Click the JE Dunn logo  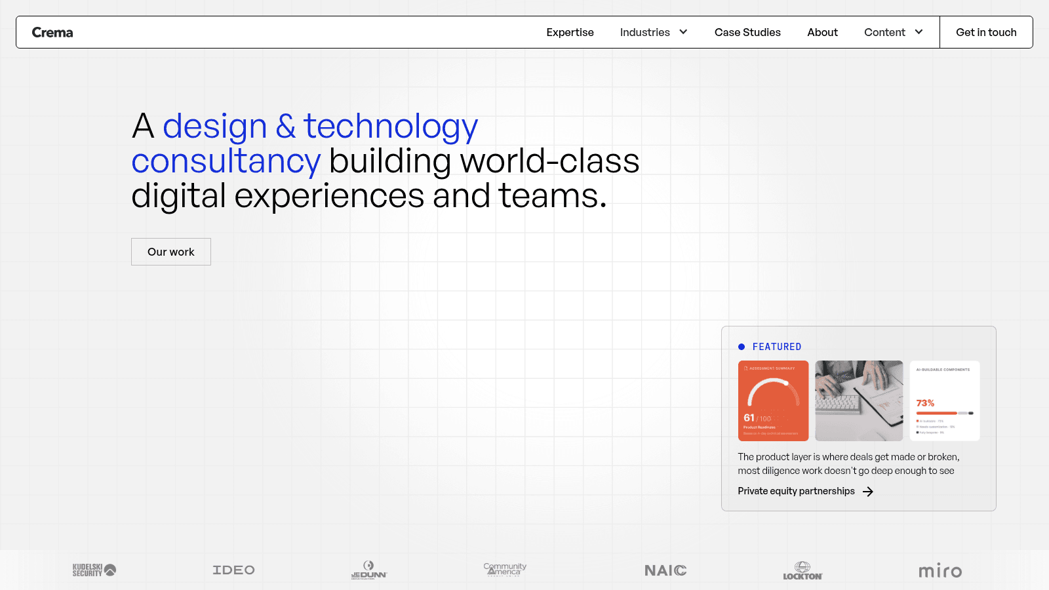pyautogui.click(x=369, y=570)
